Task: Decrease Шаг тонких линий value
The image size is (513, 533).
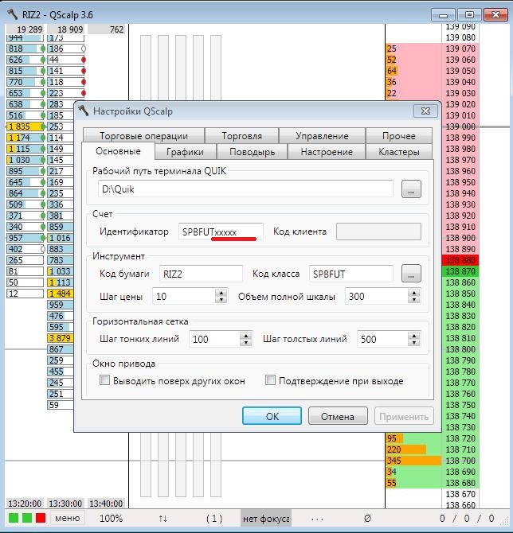Action: coord(245,343)
